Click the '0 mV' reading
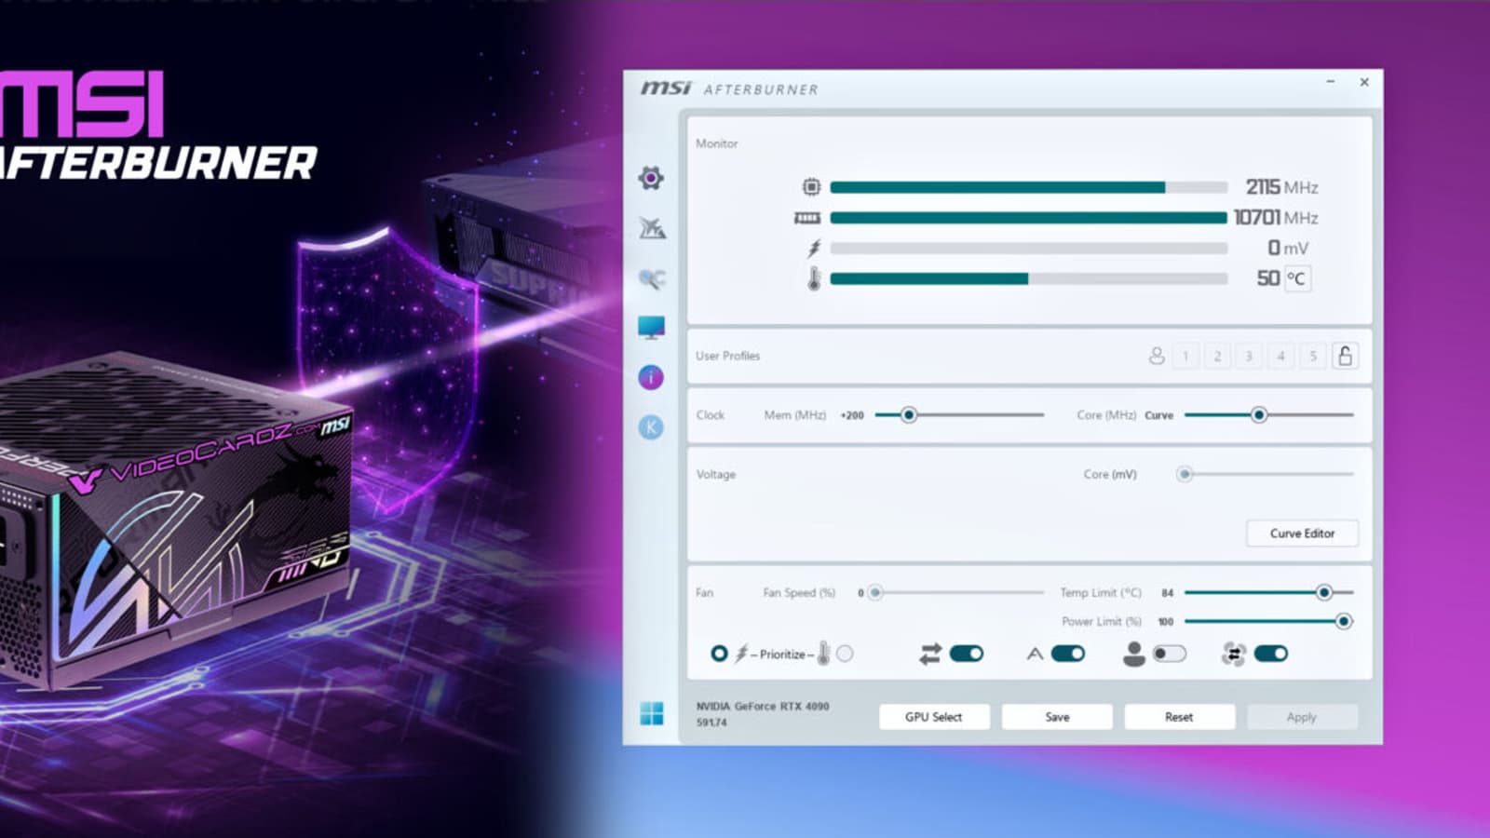 coord(1288,249)
